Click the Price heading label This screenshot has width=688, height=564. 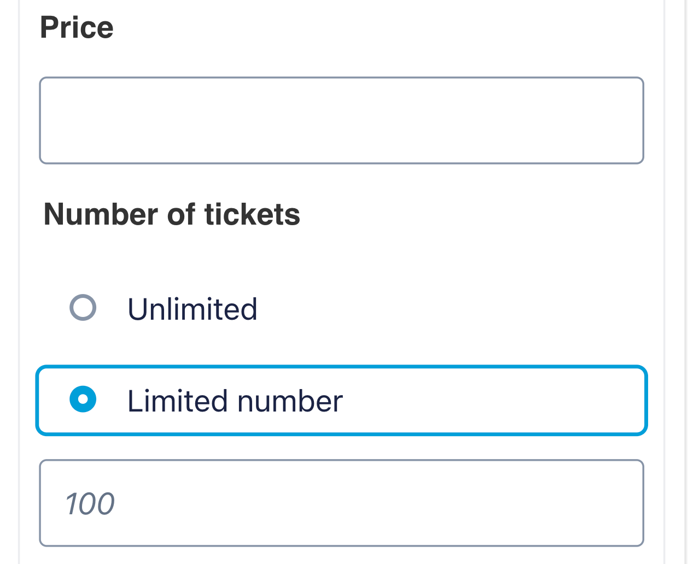tap(77, 27)
